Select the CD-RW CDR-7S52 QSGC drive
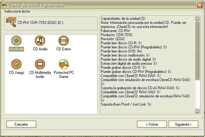205x137 pixels. (51, 24)
